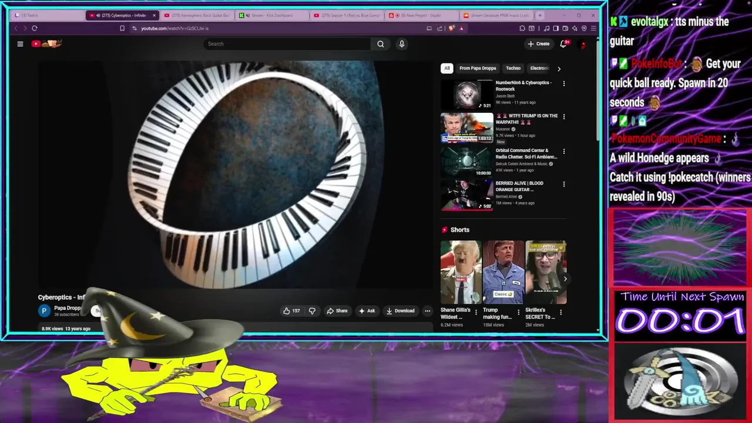Switch to Atmospheric Rock Guitar tab
The height and width of the screenshot is (423, 752).
(198, 15)
